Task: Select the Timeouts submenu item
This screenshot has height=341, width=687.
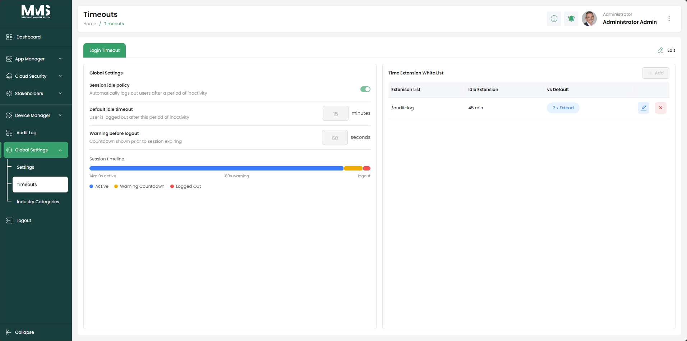Action: click(x=40, y=185)
